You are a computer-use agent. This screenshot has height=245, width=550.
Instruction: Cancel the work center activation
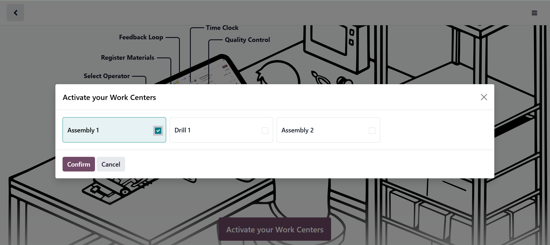(111, 164)
